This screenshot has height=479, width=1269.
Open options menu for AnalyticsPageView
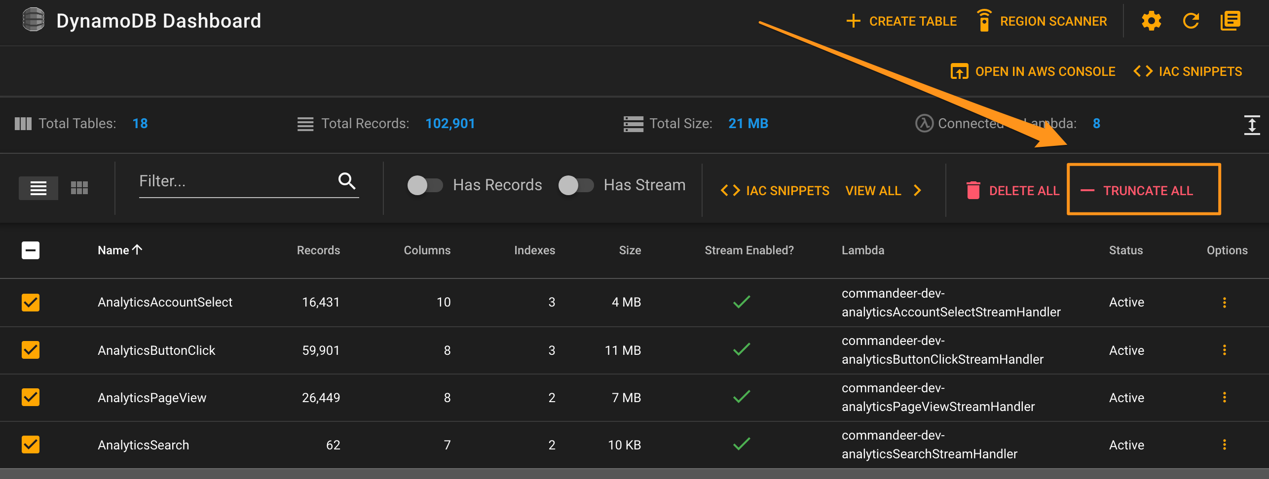click(1225, 397)
